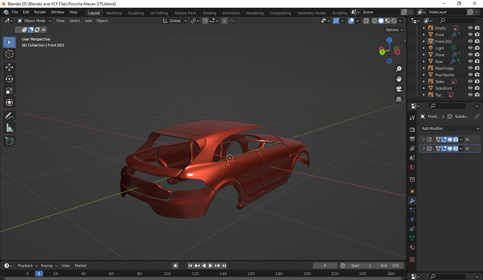Switch to the Geometry Nodes workspace tab
483x280 pixels.
coord(312,13)
